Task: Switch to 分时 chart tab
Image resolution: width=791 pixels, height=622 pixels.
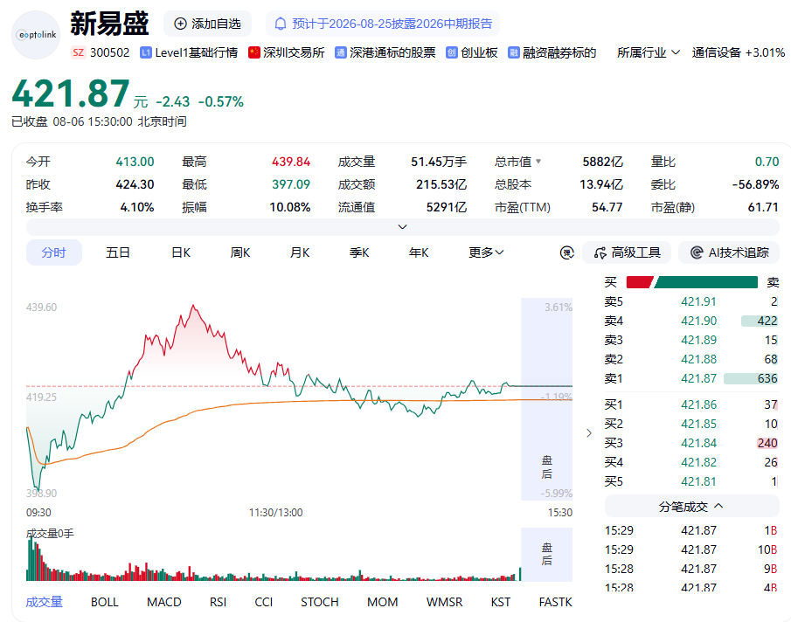Action: [x=54, y=252]
